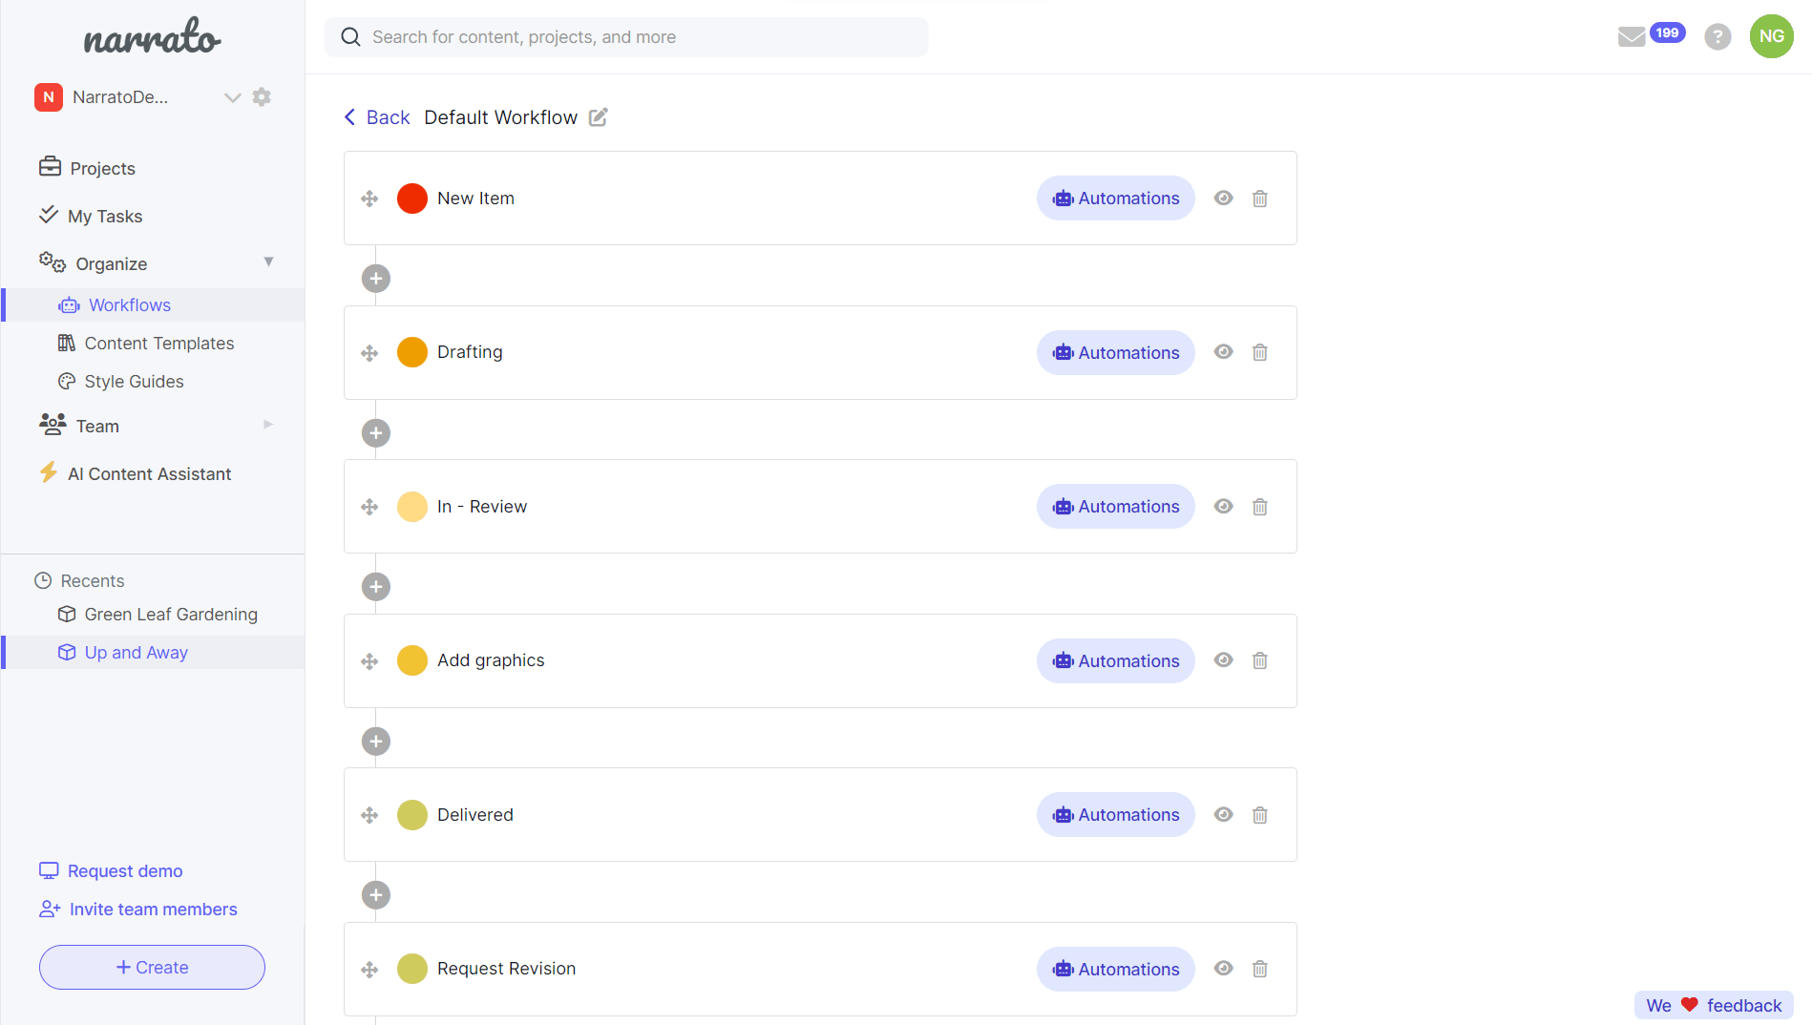Add a status after New Item
1812x1025 pixels.
click(376, 279)
